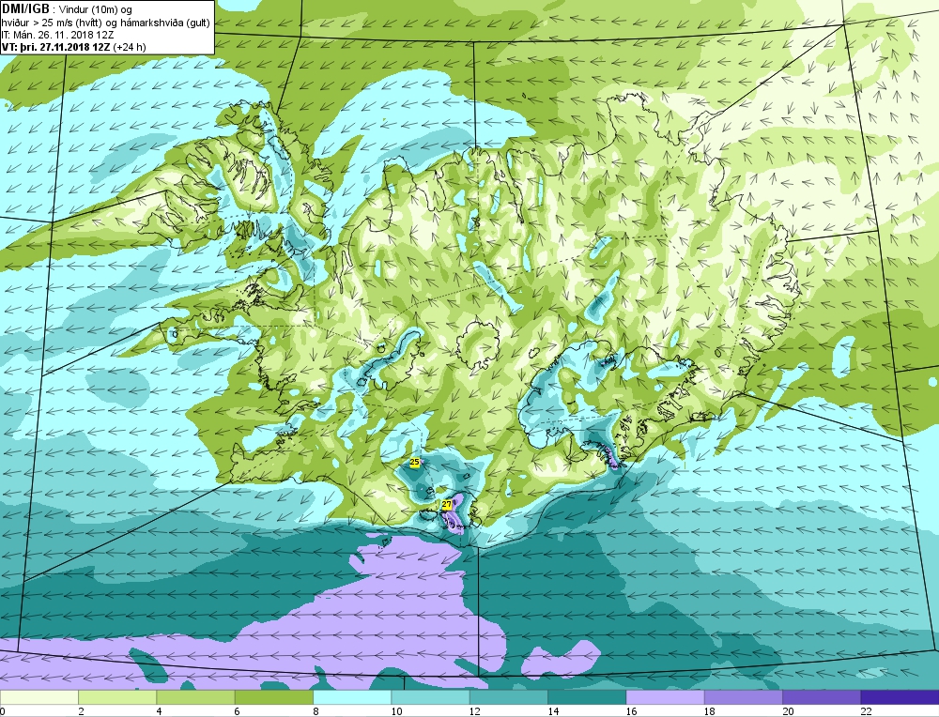The image size is (939, 717).
Task: Click the 'IT: Mán. 26. 11. 2018 12Z' line
Action: pos(57,35)
